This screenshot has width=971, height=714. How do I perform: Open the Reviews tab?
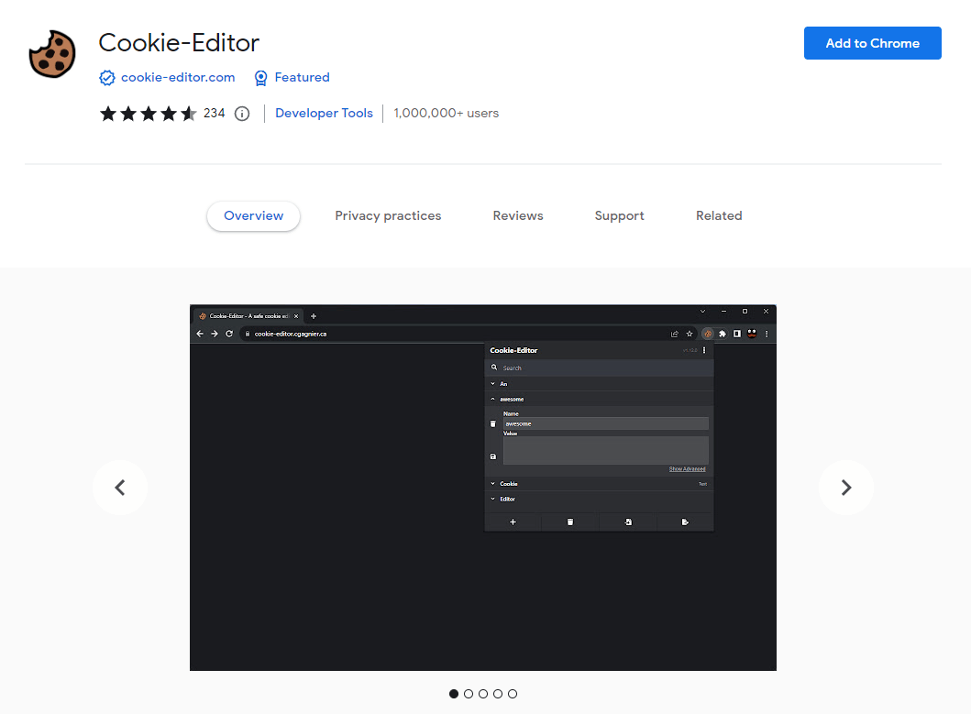pos(518,216)
